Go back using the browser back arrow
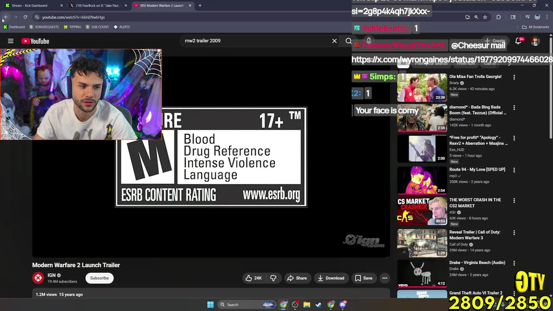Viewport: 553px width, 311px height. (6, 17)
